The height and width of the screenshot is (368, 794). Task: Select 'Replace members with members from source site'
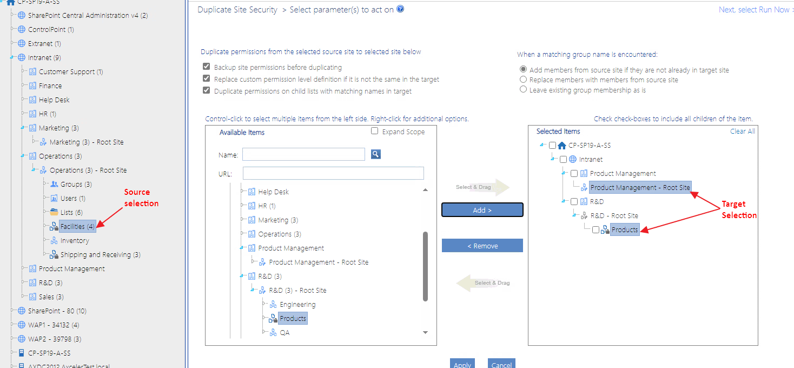coord(523,78)
